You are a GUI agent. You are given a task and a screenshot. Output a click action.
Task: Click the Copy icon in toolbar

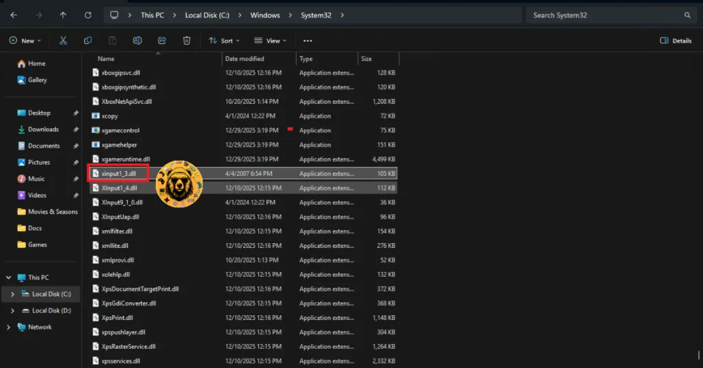click(88, 41)
